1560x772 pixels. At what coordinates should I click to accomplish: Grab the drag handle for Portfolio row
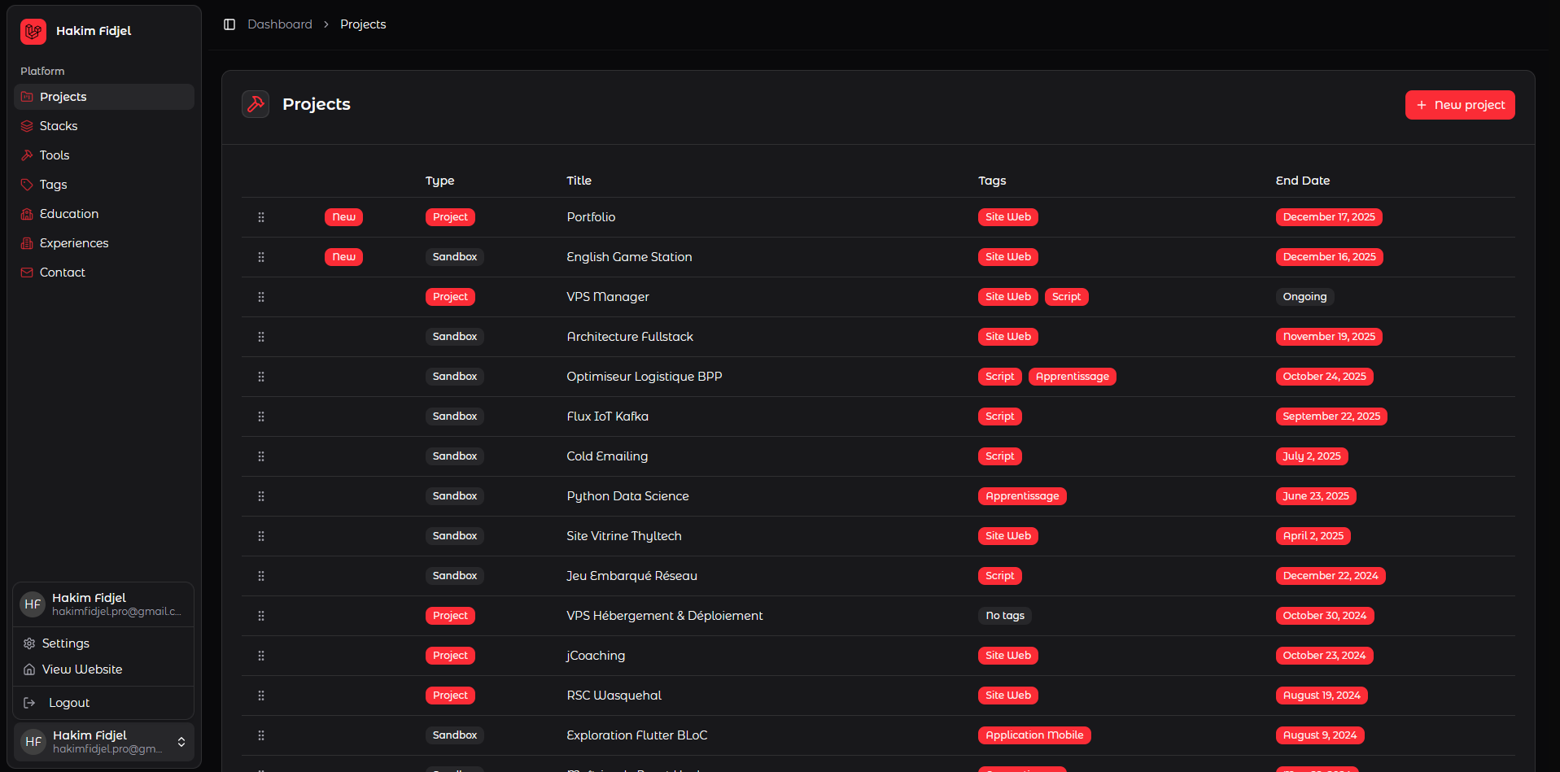click(x=261, y=217)
